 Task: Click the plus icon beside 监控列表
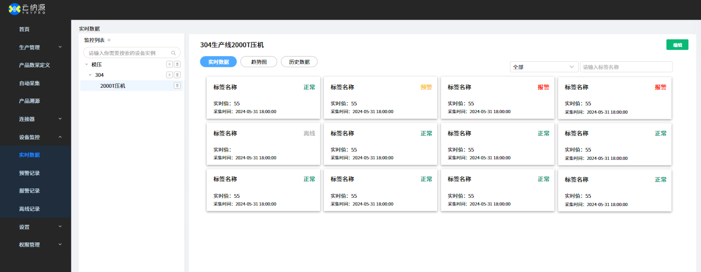coord(109,40)
